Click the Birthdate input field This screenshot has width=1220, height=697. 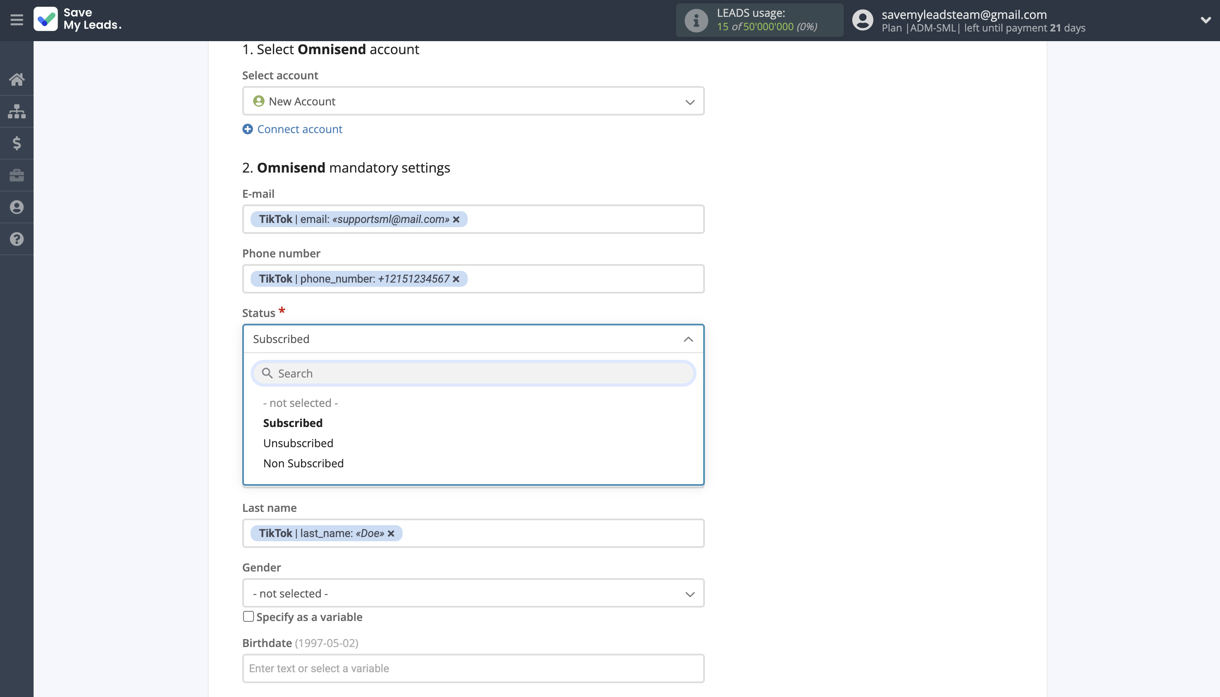(x=473, y=668)
